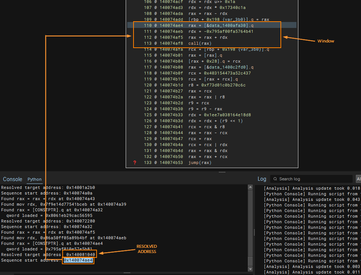The width and height of the screenshot is (361, 275).
Task: Switch to the Console tab
Action: [12, 179]
